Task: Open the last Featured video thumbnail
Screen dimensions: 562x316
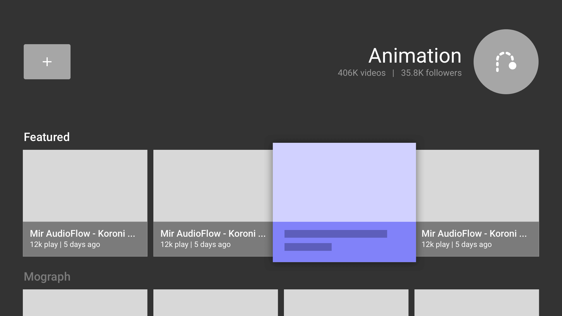Action: click(x=477, y=186)
